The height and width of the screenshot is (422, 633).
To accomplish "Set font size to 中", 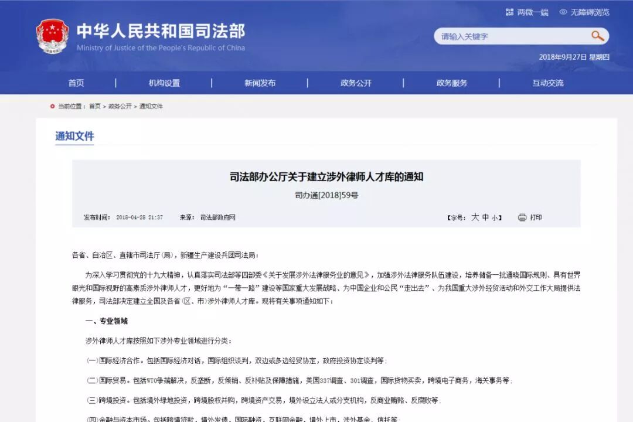I will (x=486, y=217).
